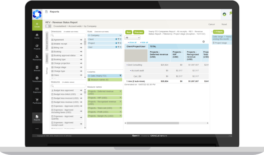Expand the filters panel chevron
The width and height of the screenshot is (264, 155).
tap(212, 32)
